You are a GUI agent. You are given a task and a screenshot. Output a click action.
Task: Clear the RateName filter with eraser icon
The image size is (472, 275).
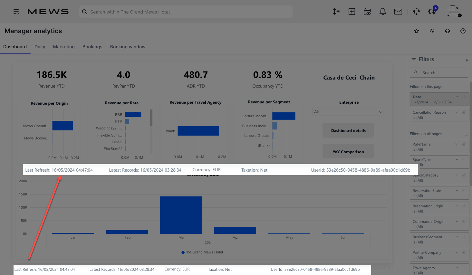(x=464, y=144)
